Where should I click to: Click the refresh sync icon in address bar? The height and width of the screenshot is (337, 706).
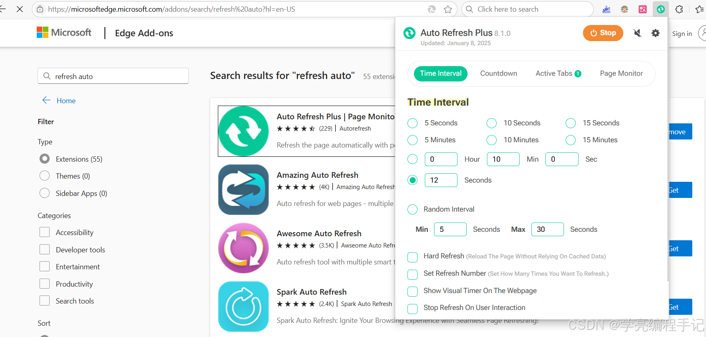click(x=432, y=9)
